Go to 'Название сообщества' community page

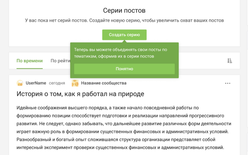(x=103, y=83)
